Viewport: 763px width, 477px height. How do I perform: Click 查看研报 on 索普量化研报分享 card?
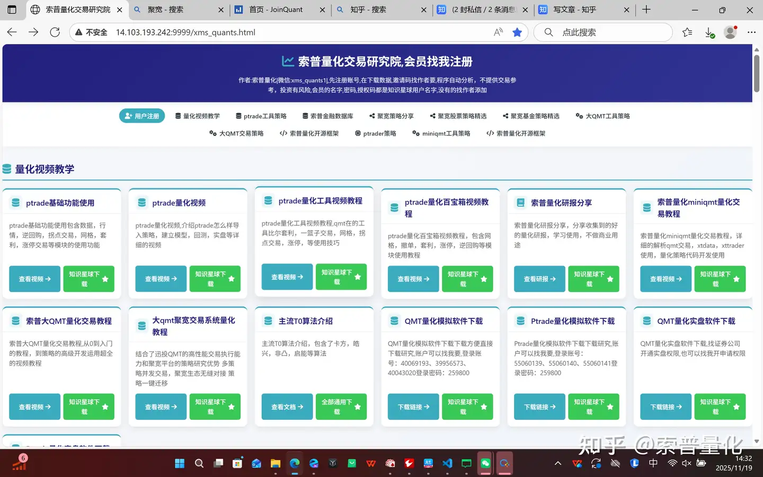point(540,279)
